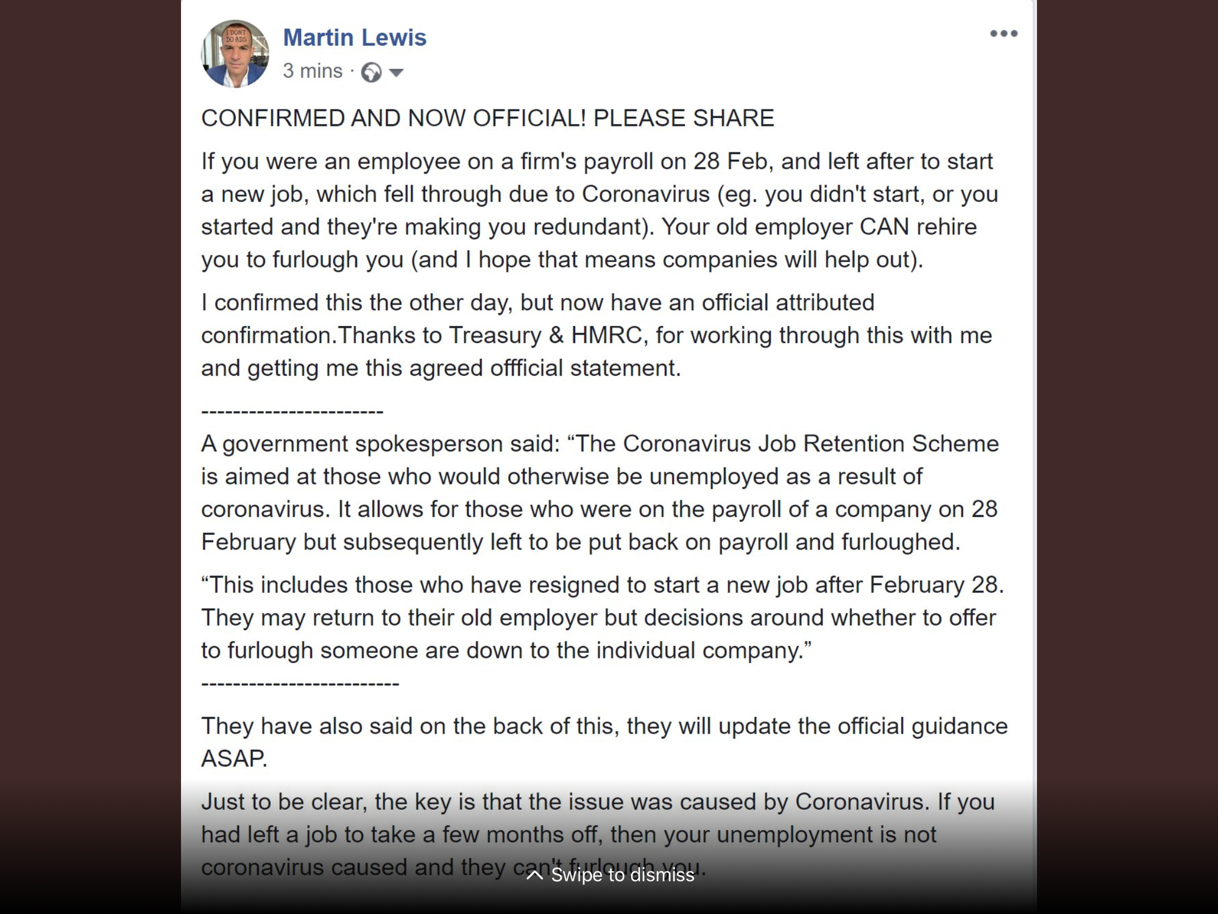
Task: Click the globe public privacy icon
Action: (x=371, y=73)
